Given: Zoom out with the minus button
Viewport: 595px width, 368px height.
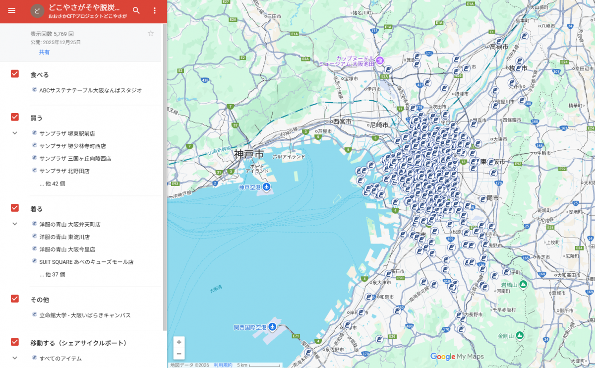Looking at the screenshot, I should [x=179, y=354].
